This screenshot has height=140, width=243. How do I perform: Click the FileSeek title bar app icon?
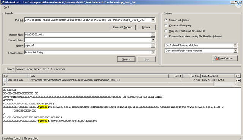(2, 2)
